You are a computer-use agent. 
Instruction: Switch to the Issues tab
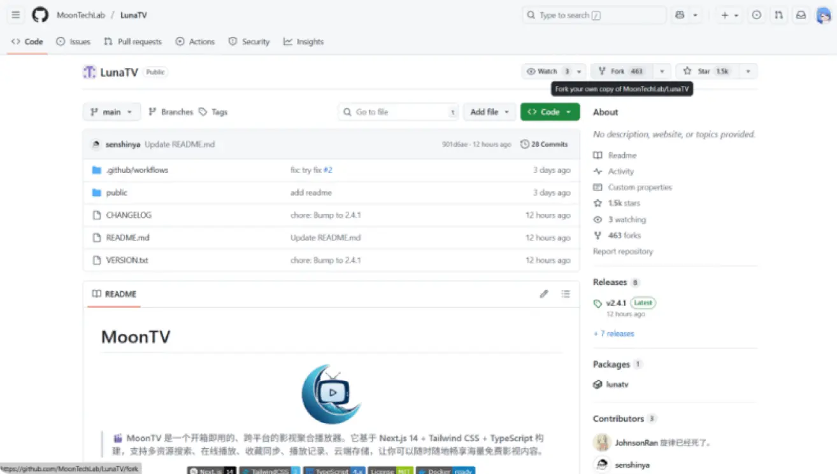(x=73, y=42)
